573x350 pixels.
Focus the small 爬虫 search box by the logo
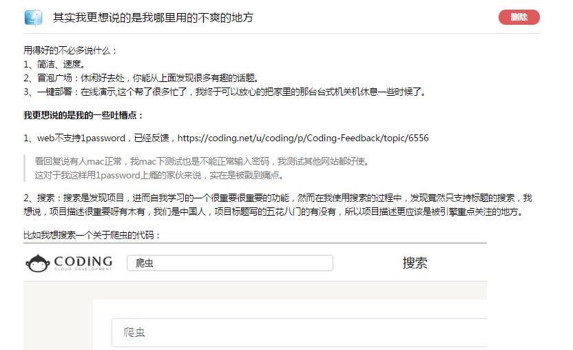click(x=229, y=263)
